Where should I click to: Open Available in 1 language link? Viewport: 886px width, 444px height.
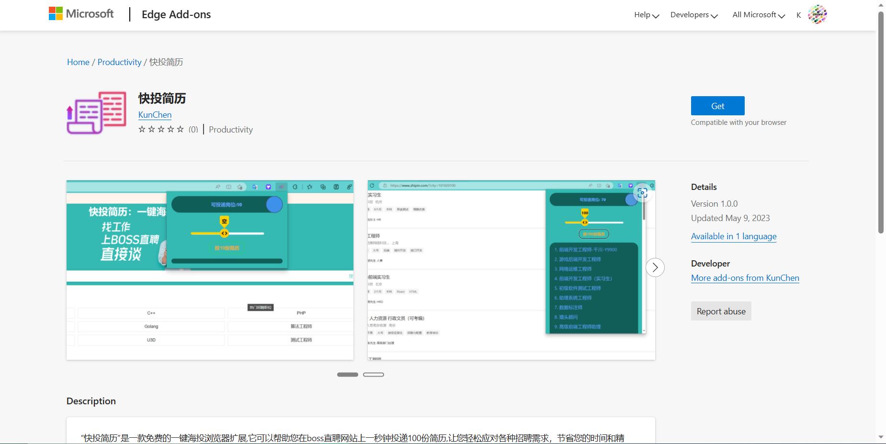pos(734,236)
